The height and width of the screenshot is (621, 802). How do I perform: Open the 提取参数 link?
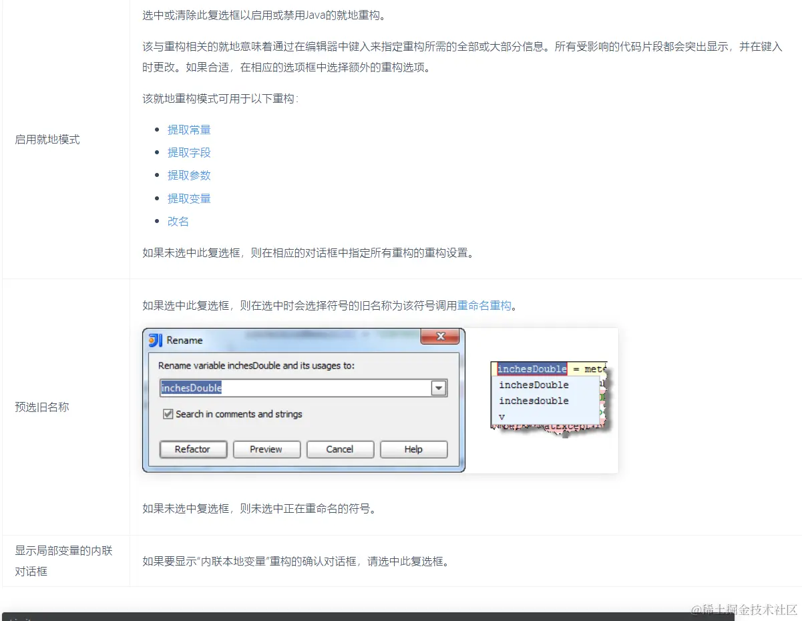click(x=189, y=175)
